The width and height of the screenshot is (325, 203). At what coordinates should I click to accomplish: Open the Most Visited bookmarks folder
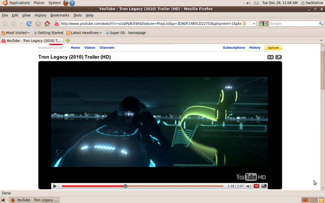click(x=15, y=33)
